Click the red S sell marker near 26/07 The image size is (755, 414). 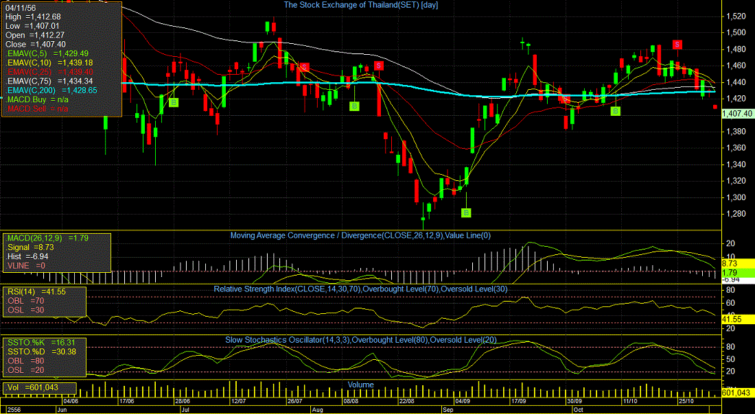[305, 67]
